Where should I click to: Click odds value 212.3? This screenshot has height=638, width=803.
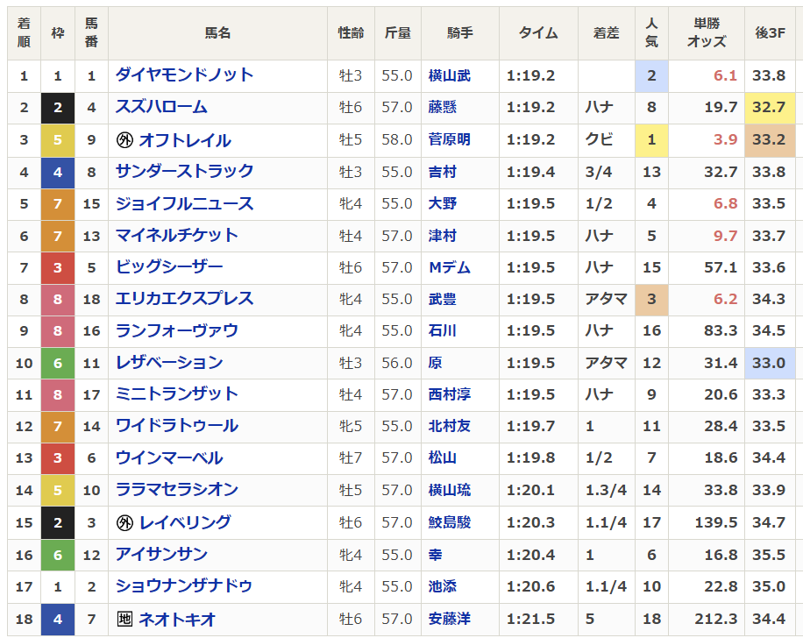click(x=715, y=619)
